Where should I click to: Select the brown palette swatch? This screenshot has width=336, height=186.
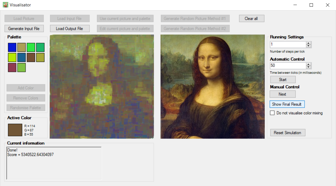tap(31, 57)
